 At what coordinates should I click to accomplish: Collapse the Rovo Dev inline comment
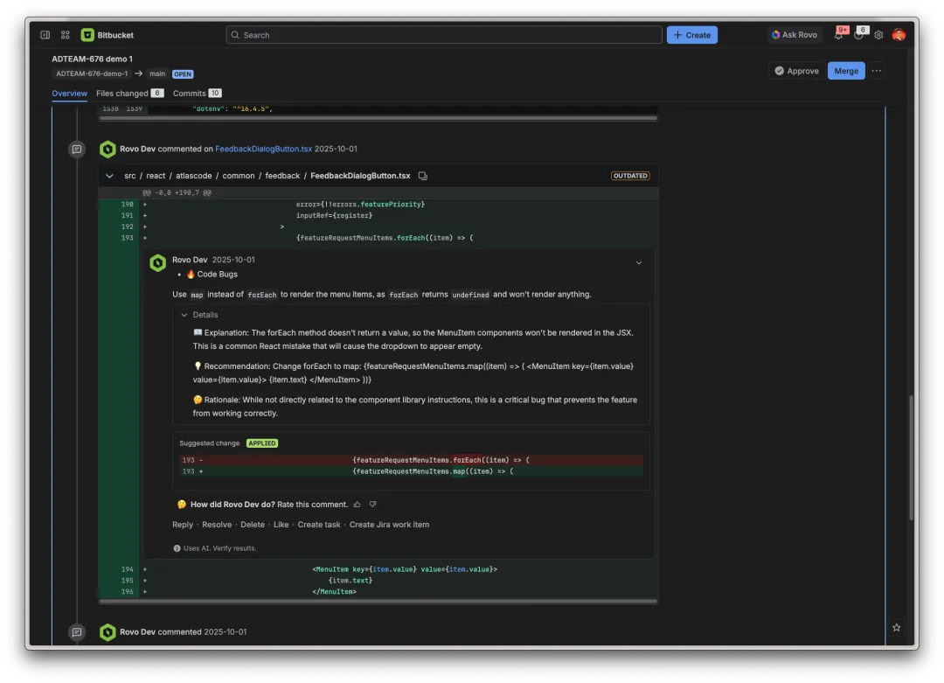click(639, 262)
